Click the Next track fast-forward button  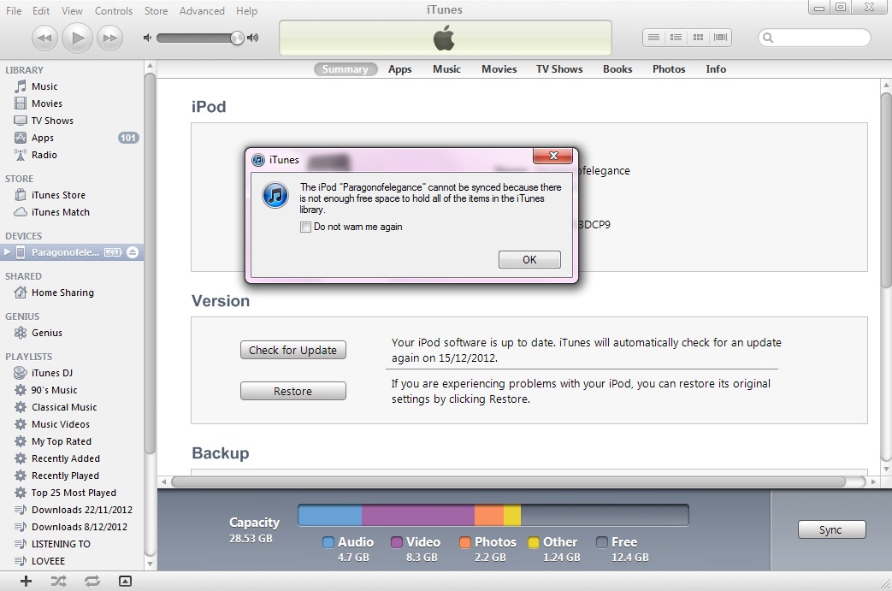pyautogui.click(x=109, y=38)
